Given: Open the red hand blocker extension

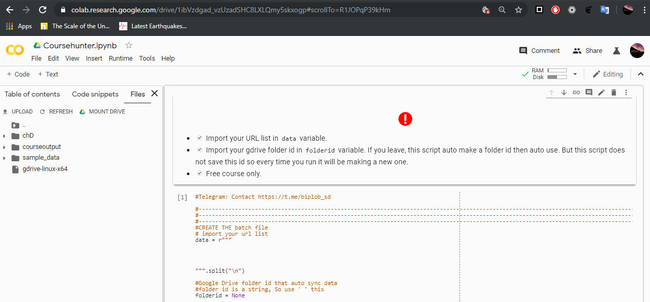Looking at the screenshot, I should [556, 10].
